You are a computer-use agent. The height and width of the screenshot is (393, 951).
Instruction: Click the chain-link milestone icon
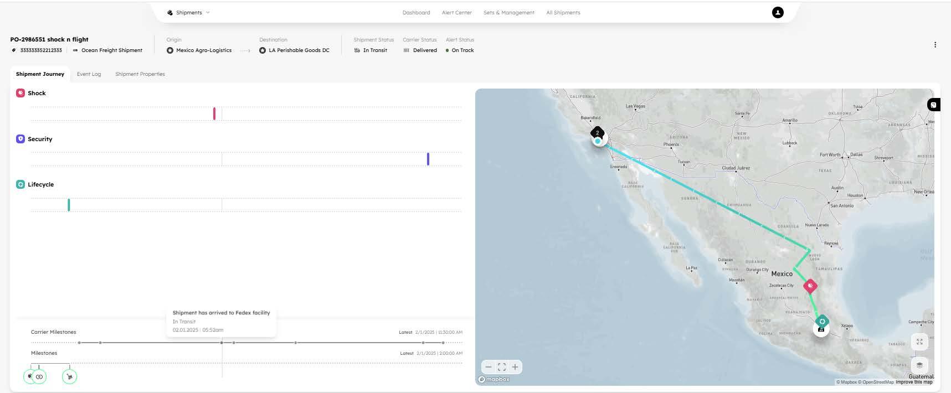39,377
